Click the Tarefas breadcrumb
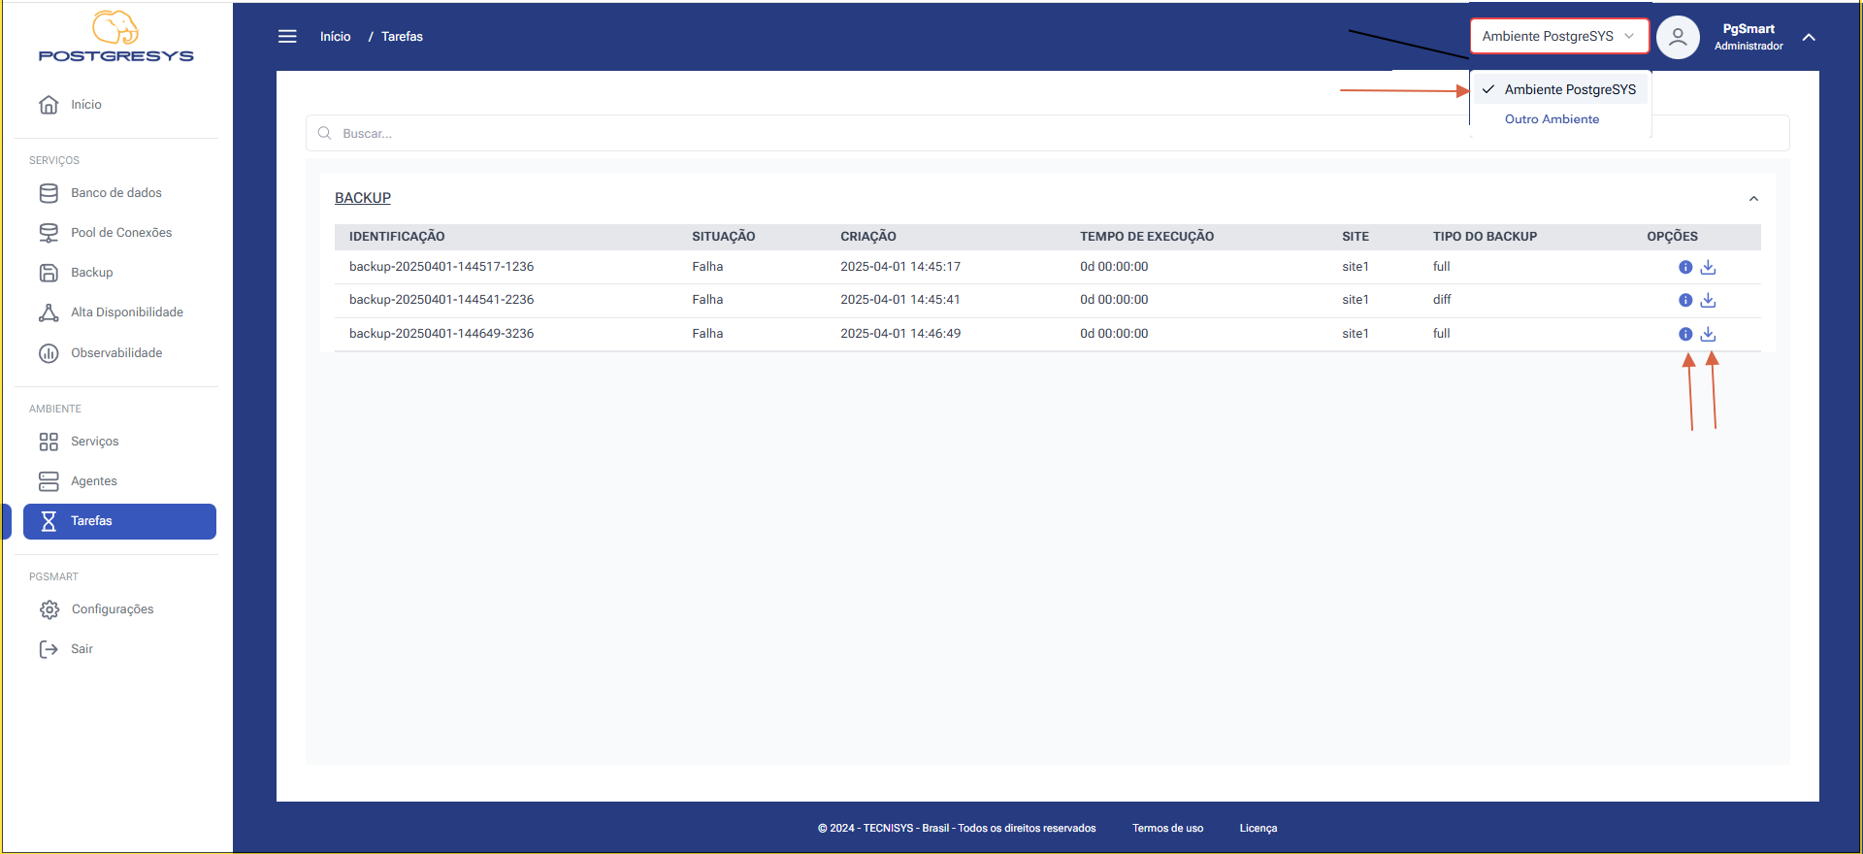The height and width of the screenshot is (854, 1863). point(402,37)
